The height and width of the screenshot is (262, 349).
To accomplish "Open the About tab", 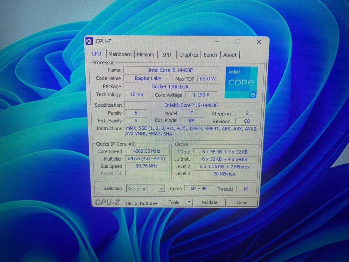I will (x=230, y=55).
